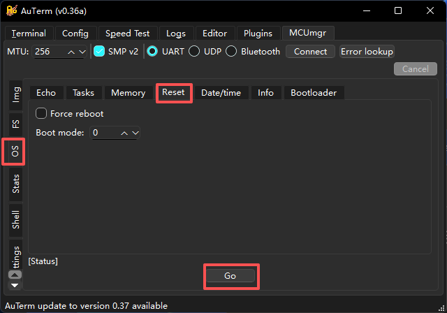This screenshot has width=447, height=313.
Task: Click the Go button
Action: [230, 276]
